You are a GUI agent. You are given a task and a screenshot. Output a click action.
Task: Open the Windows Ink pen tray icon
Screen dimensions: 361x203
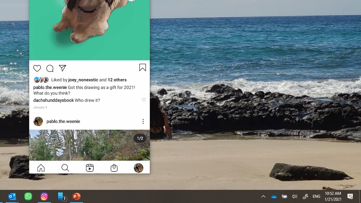(305, 196)
